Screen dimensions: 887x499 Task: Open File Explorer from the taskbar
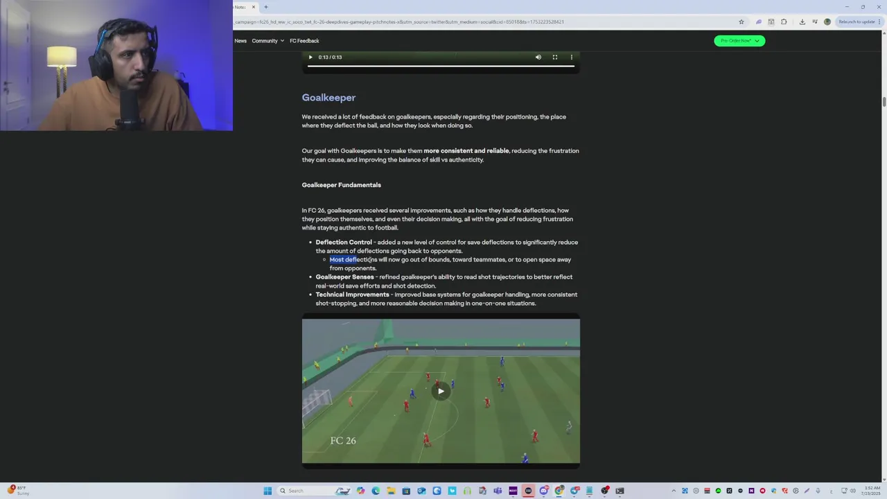point(392,491)
